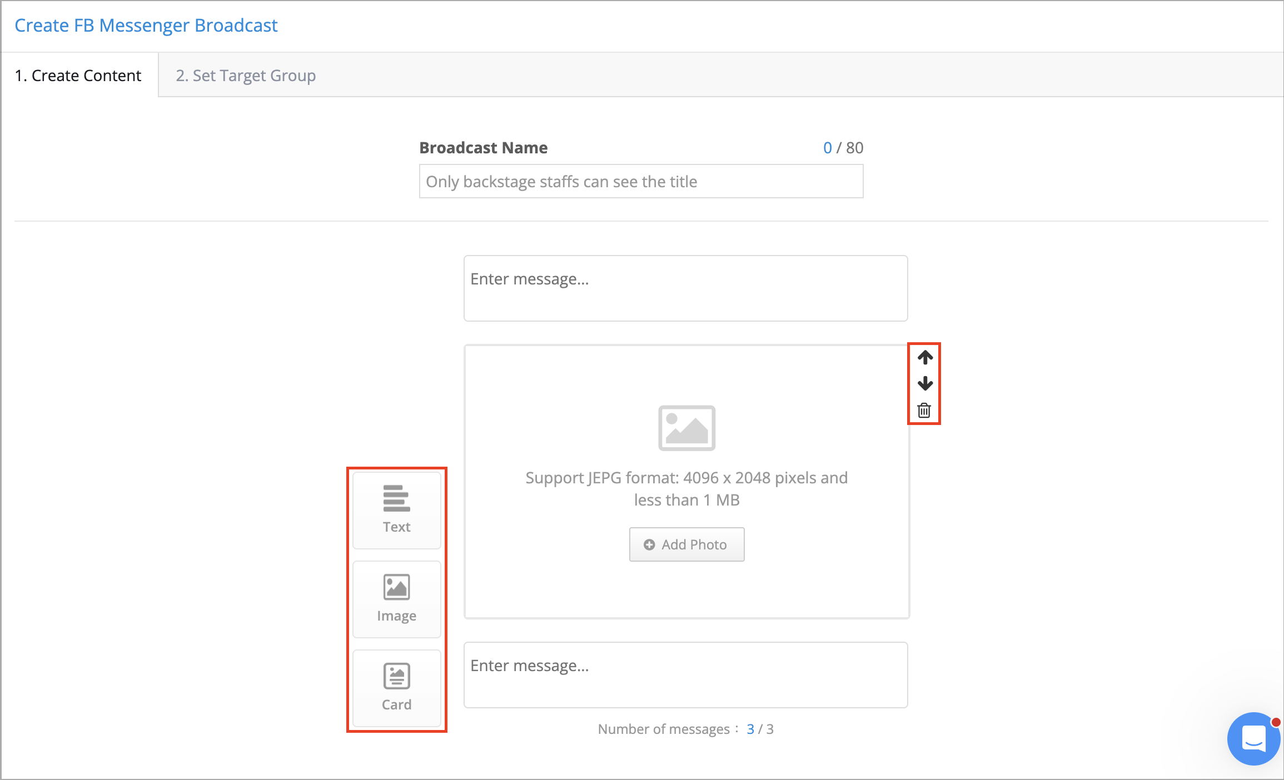Click the Support JEPG format hint text
This screenshot has height=780, width=1284.
coord(686,489)
